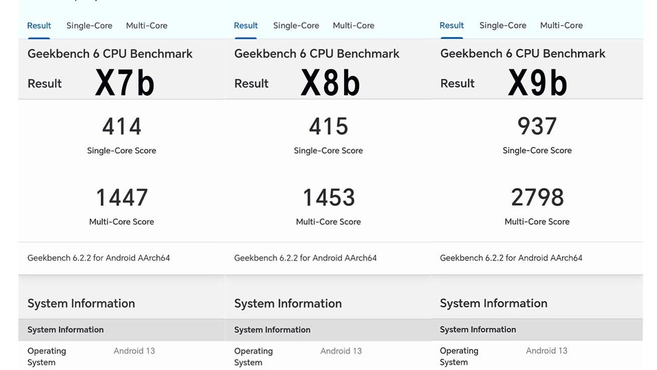Screen dimensions: 657x370
Task: Select the Result tab for X9b
Action: 451,26
